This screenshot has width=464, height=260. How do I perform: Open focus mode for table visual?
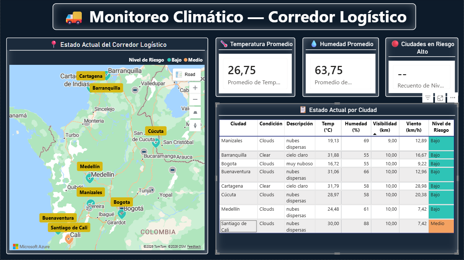440,98
